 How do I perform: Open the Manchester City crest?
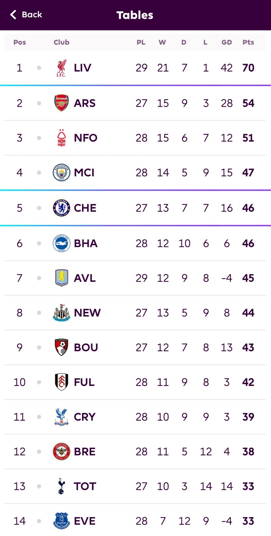click(x=61, y=172)
